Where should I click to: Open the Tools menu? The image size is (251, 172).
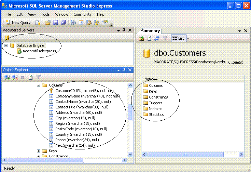[45, 14]
